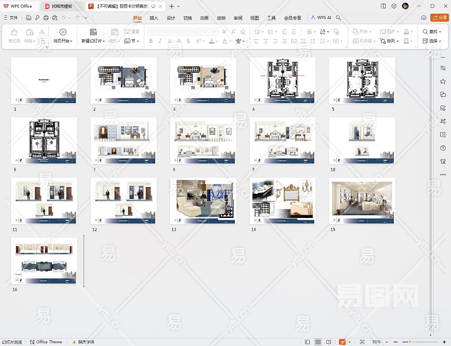Click the 当页开始 slideshow play icon
This screenshot has height=346, width=451.
63,32
